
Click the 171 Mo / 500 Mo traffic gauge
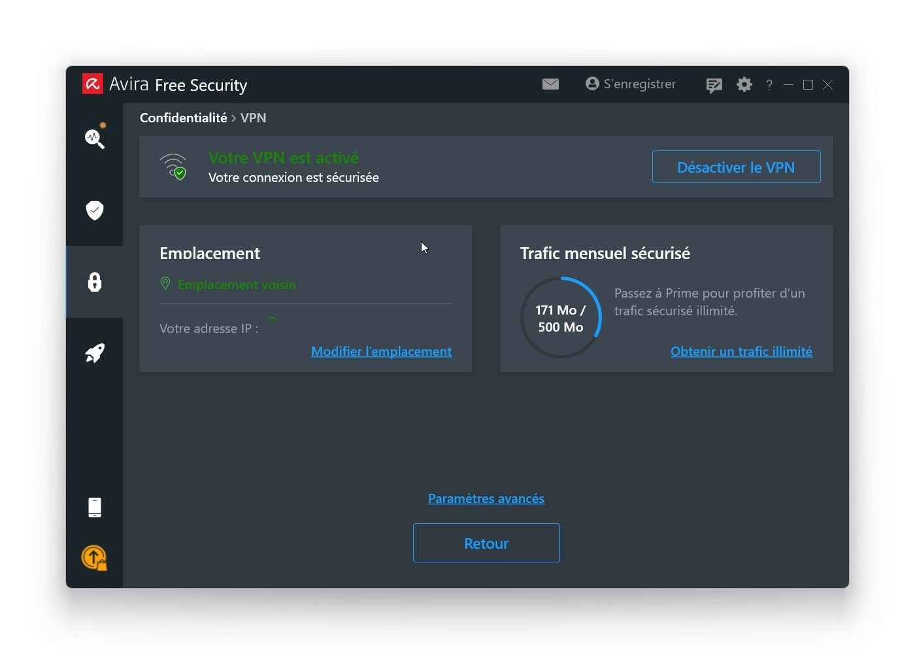[x=561, y=318]
